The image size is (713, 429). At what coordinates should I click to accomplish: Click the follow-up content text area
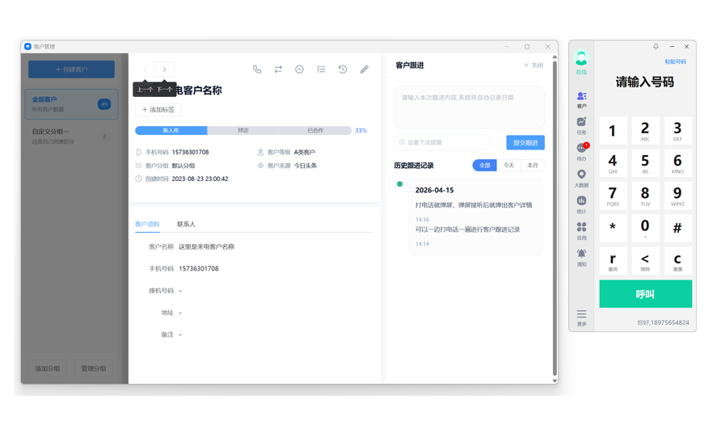coord(469,107)
